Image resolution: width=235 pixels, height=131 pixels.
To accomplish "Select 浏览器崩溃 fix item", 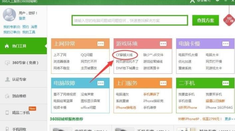I will tap(61, 62).
